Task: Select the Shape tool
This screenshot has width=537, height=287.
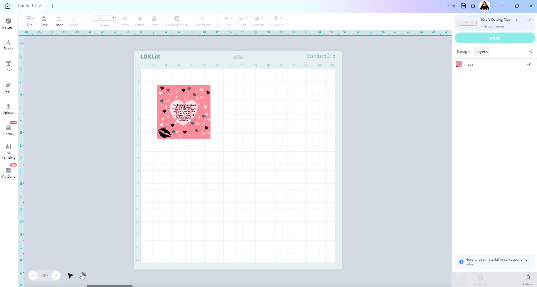Action: tap(8, 45)
